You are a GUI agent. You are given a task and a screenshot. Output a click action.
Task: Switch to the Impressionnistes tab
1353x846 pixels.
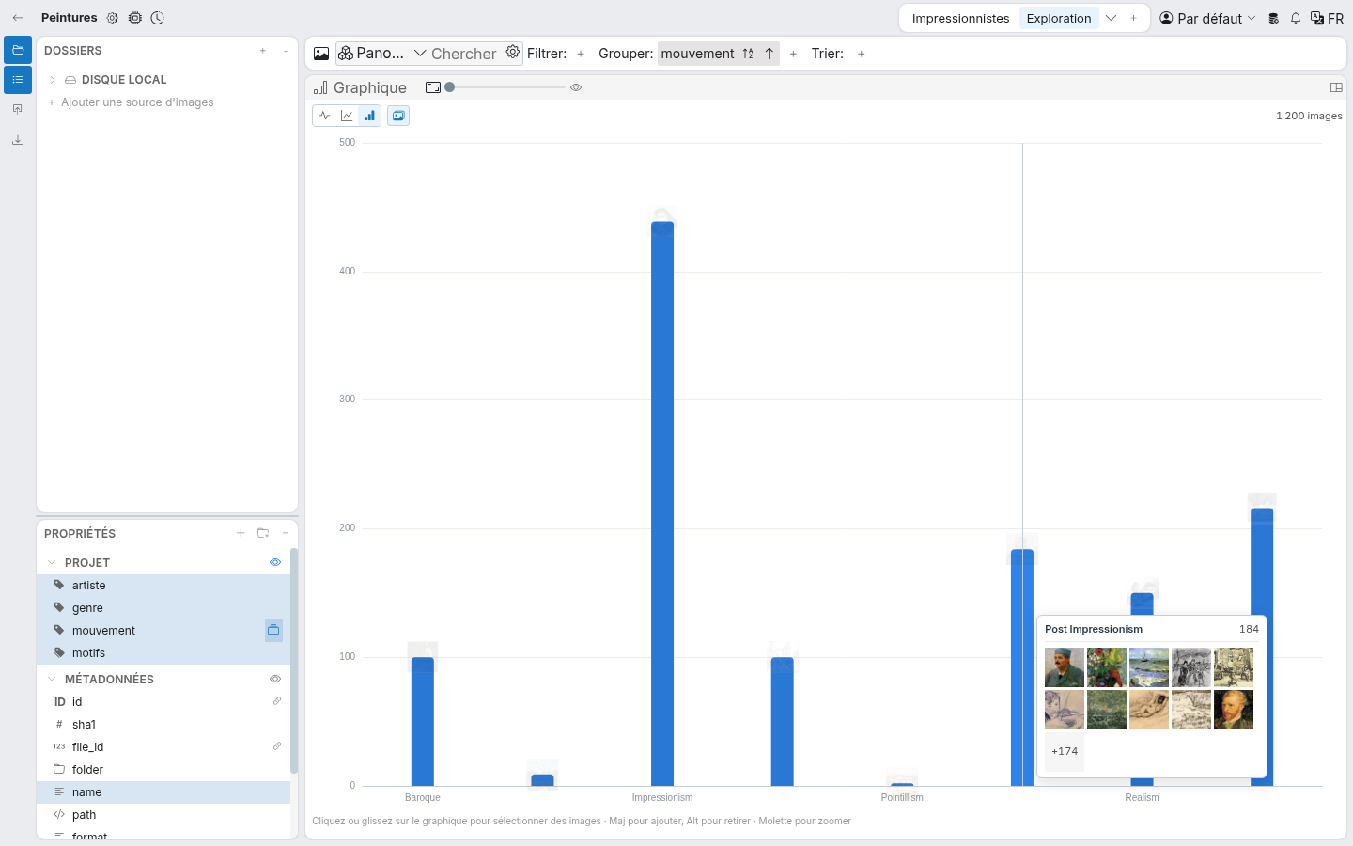click(960, 18)
